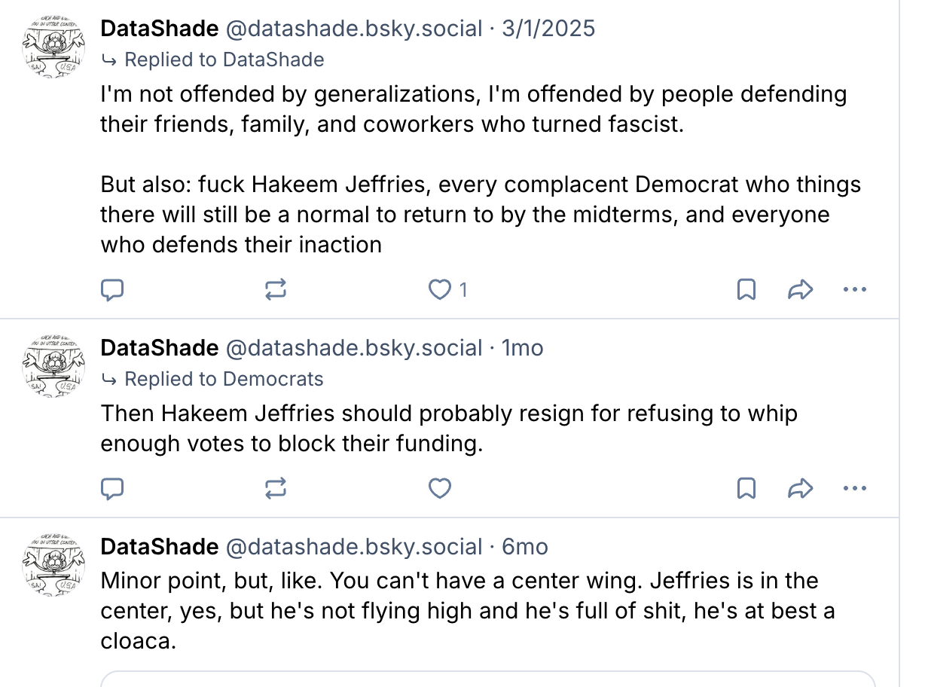This screenshot has height=687, width=925.
Task: Open the handle @datashade.bsky.social on 6mo post
Action: (354, 547)
